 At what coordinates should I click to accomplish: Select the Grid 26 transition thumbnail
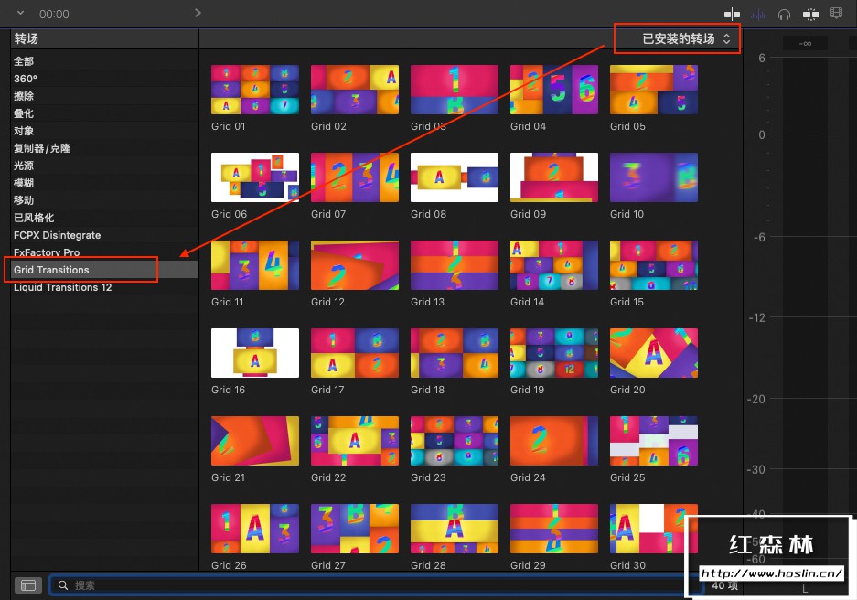[254, 529]
